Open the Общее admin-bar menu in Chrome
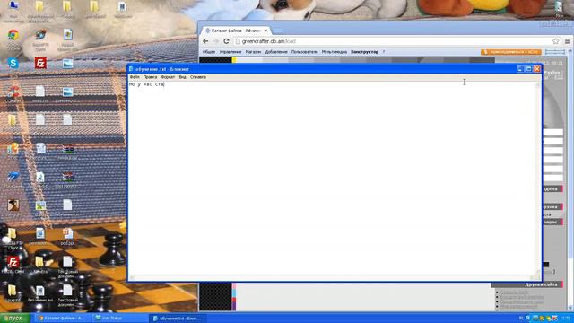The height and width of the screenshot is (323, 574). 209,52
